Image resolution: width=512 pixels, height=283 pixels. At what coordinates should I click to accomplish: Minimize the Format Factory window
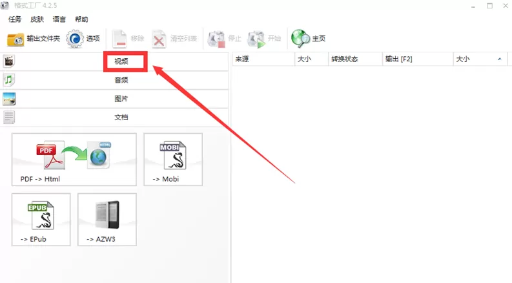[473, 6]
